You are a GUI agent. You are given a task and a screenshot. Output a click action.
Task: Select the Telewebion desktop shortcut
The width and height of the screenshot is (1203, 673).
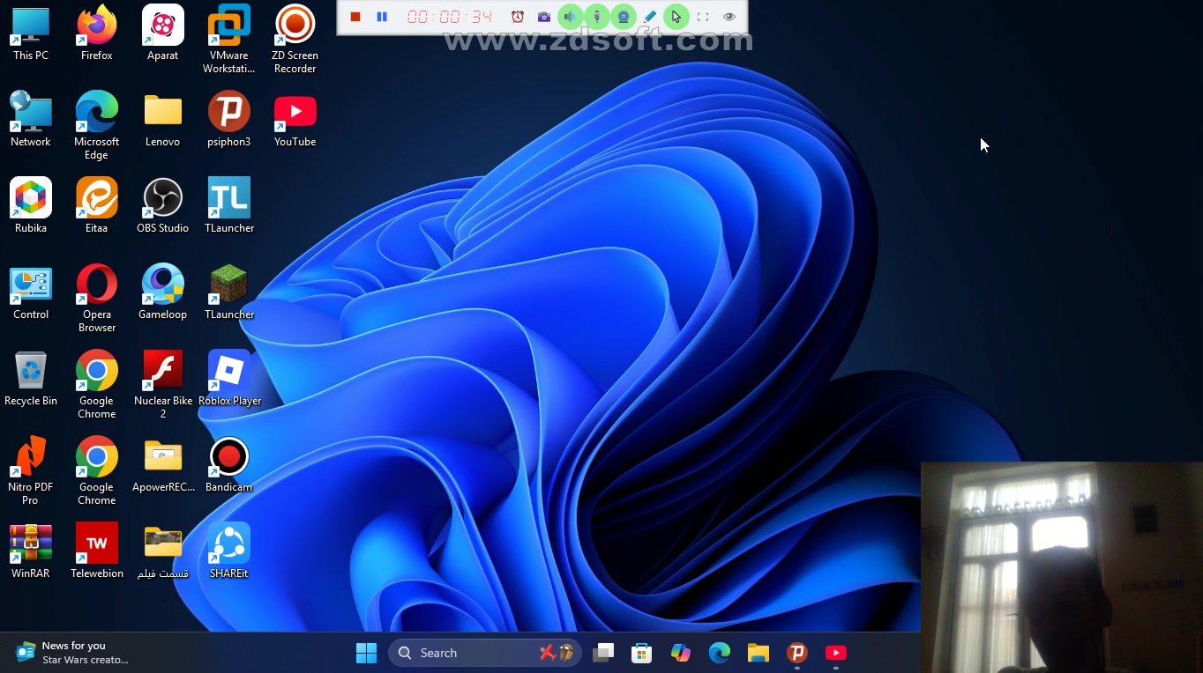coord(97,551)
